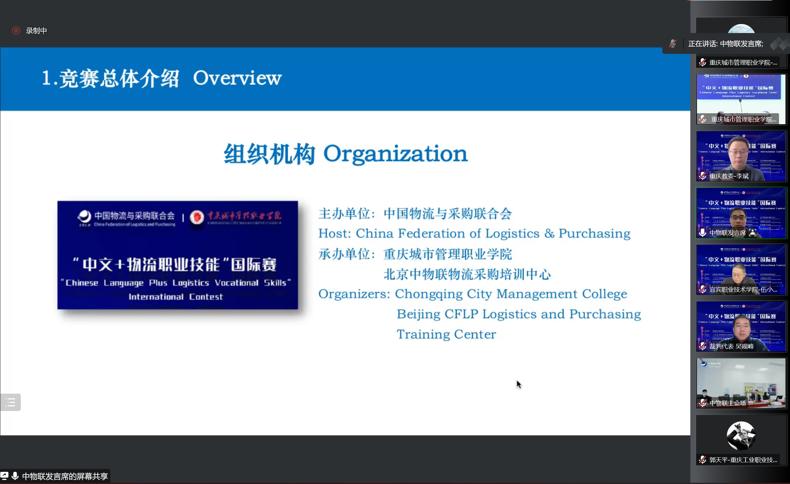Select the 裁判代表 吴砚峰 video thumbnail

tap(741, 324)
